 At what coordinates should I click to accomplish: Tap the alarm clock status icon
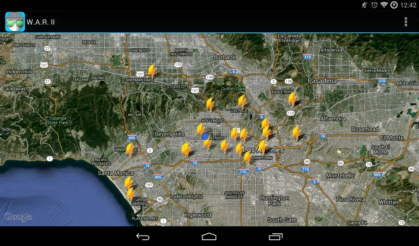374,5
